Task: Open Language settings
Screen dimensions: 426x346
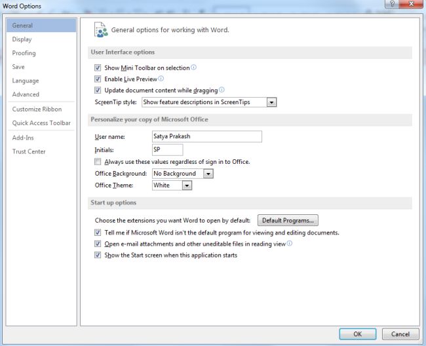Action: click(x=41, y=81)
